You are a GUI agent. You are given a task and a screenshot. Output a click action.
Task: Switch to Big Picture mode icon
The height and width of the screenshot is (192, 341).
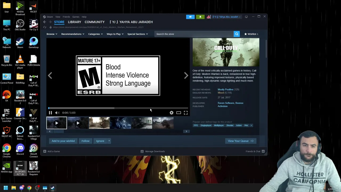coord(246,17)
